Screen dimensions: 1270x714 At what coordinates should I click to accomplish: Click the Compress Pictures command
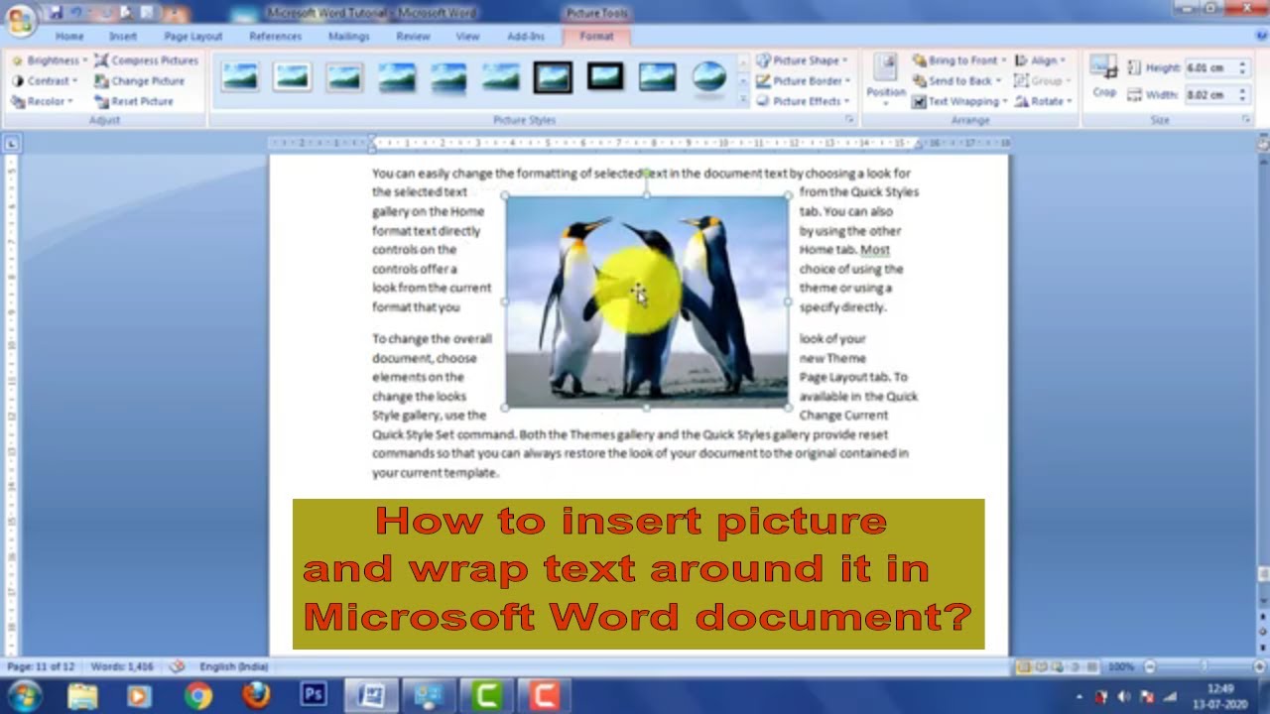click(x=147, y=60)
